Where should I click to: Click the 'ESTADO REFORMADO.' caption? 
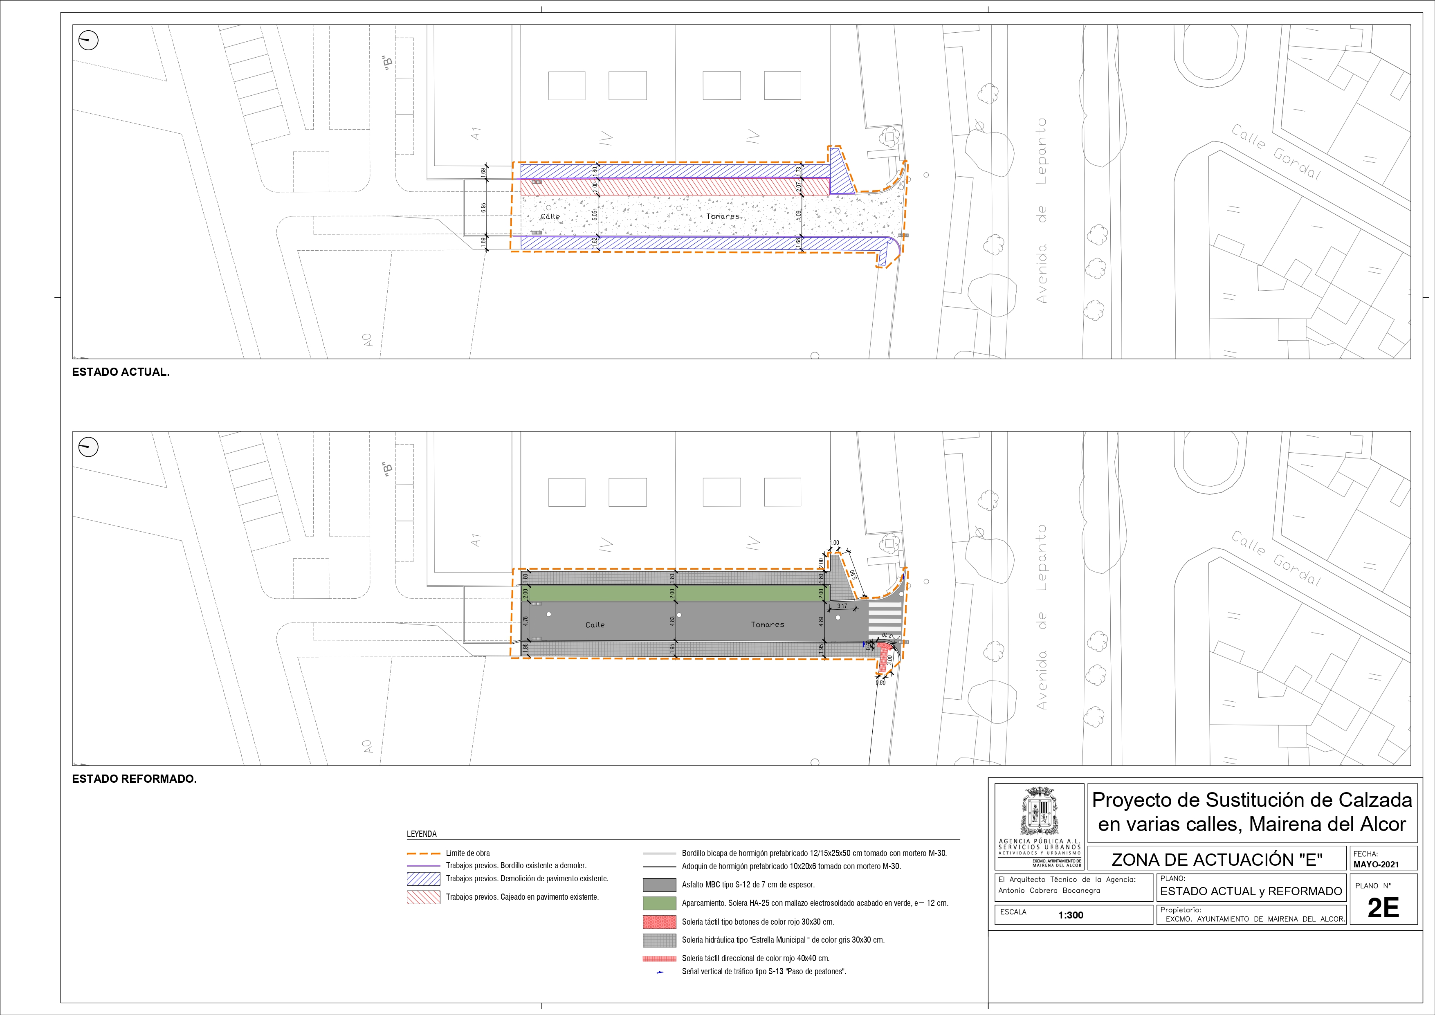[135, 779]
